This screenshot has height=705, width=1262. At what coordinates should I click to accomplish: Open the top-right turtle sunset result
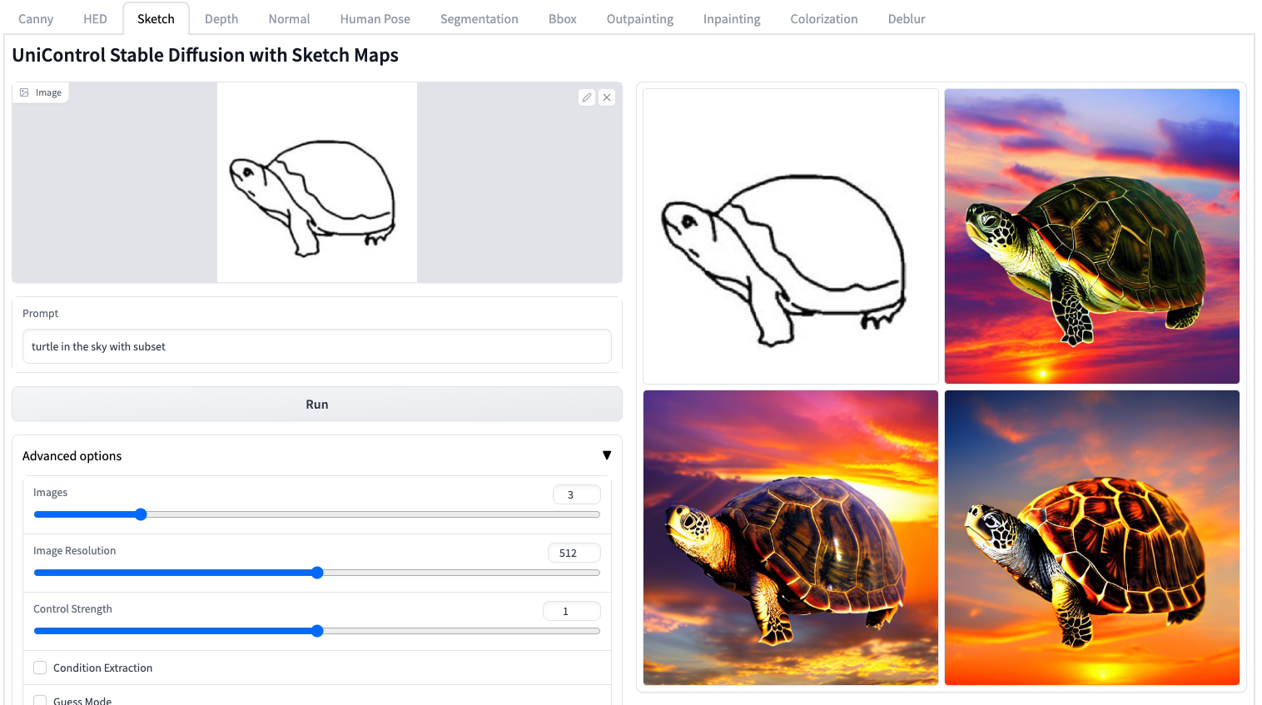point(1092,236)
